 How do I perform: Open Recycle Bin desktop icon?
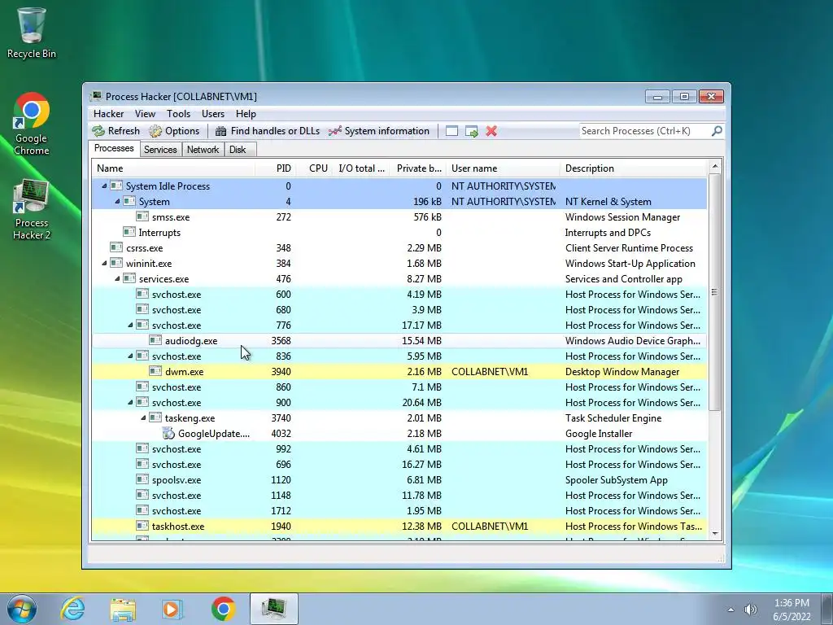tap(32, 33)
